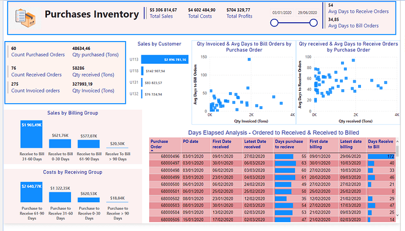Sort by Days Receive to Bill column
Screen dimensions: 405x231
[380, 144]
